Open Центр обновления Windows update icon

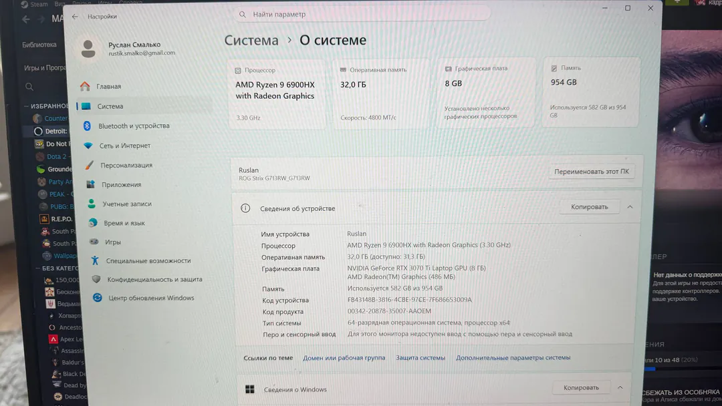[97, 297]
